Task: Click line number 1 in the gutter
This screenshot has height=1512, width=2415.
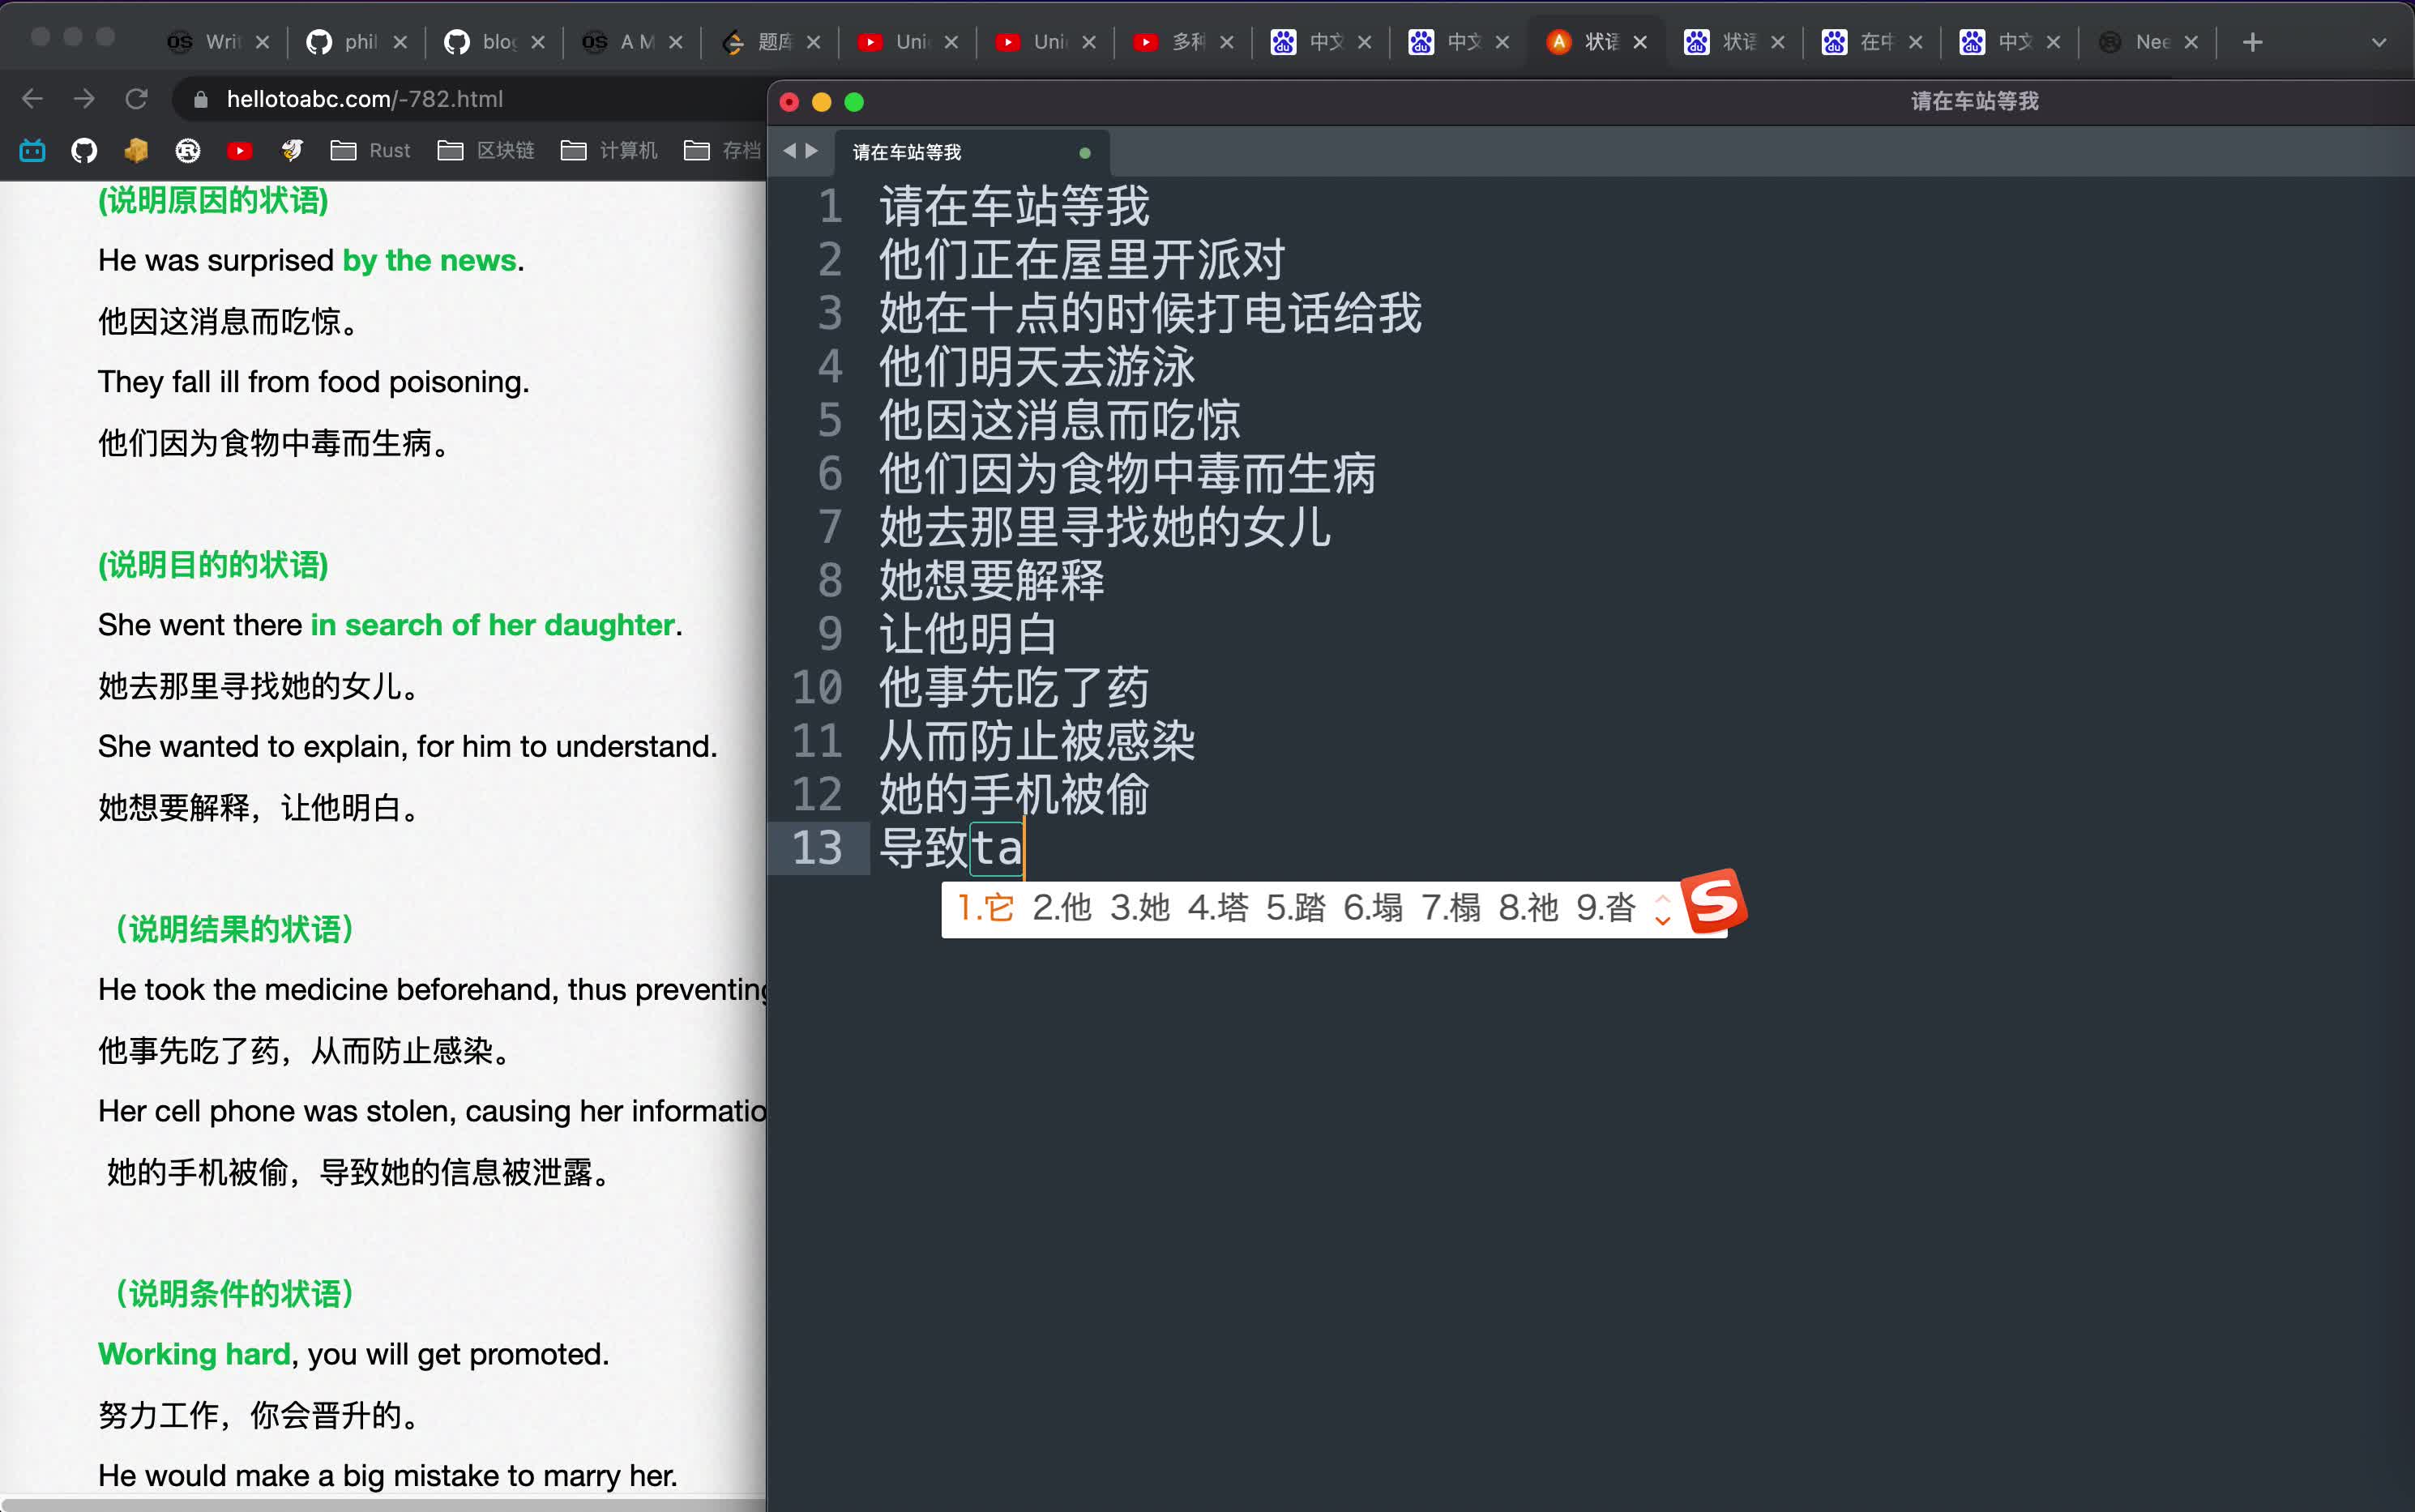Action: point(830,206)
